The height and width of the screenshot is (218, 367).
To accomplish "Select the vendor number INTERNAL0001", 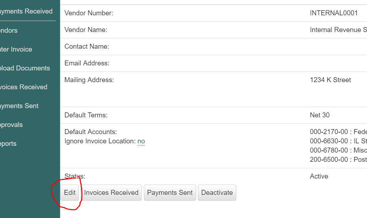I will (334, 13).
